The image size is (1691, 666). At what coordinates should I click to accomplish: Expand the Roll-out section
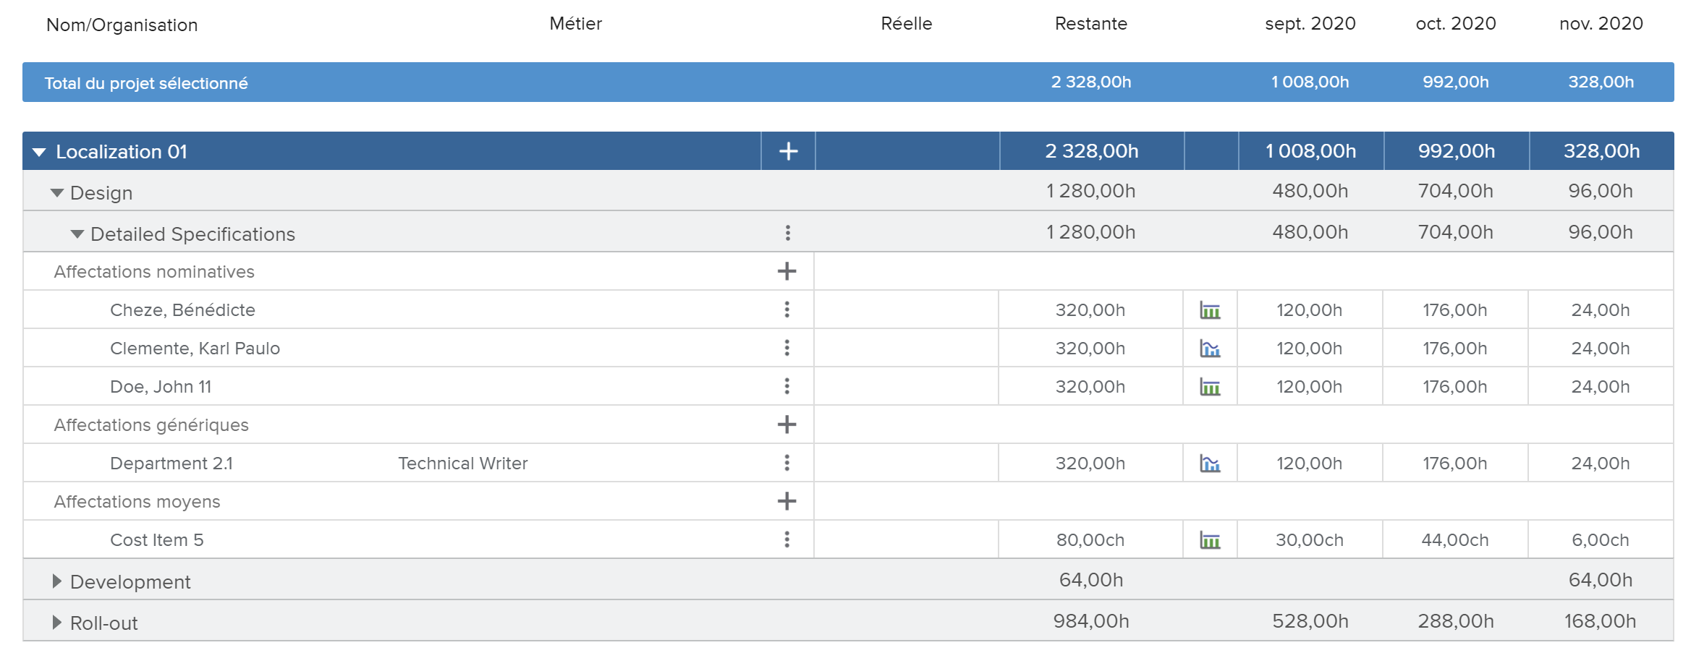click(57, 623)
